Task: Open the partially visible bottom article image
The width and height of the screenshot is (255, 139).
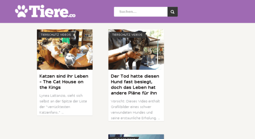Action: coord(136,137)
